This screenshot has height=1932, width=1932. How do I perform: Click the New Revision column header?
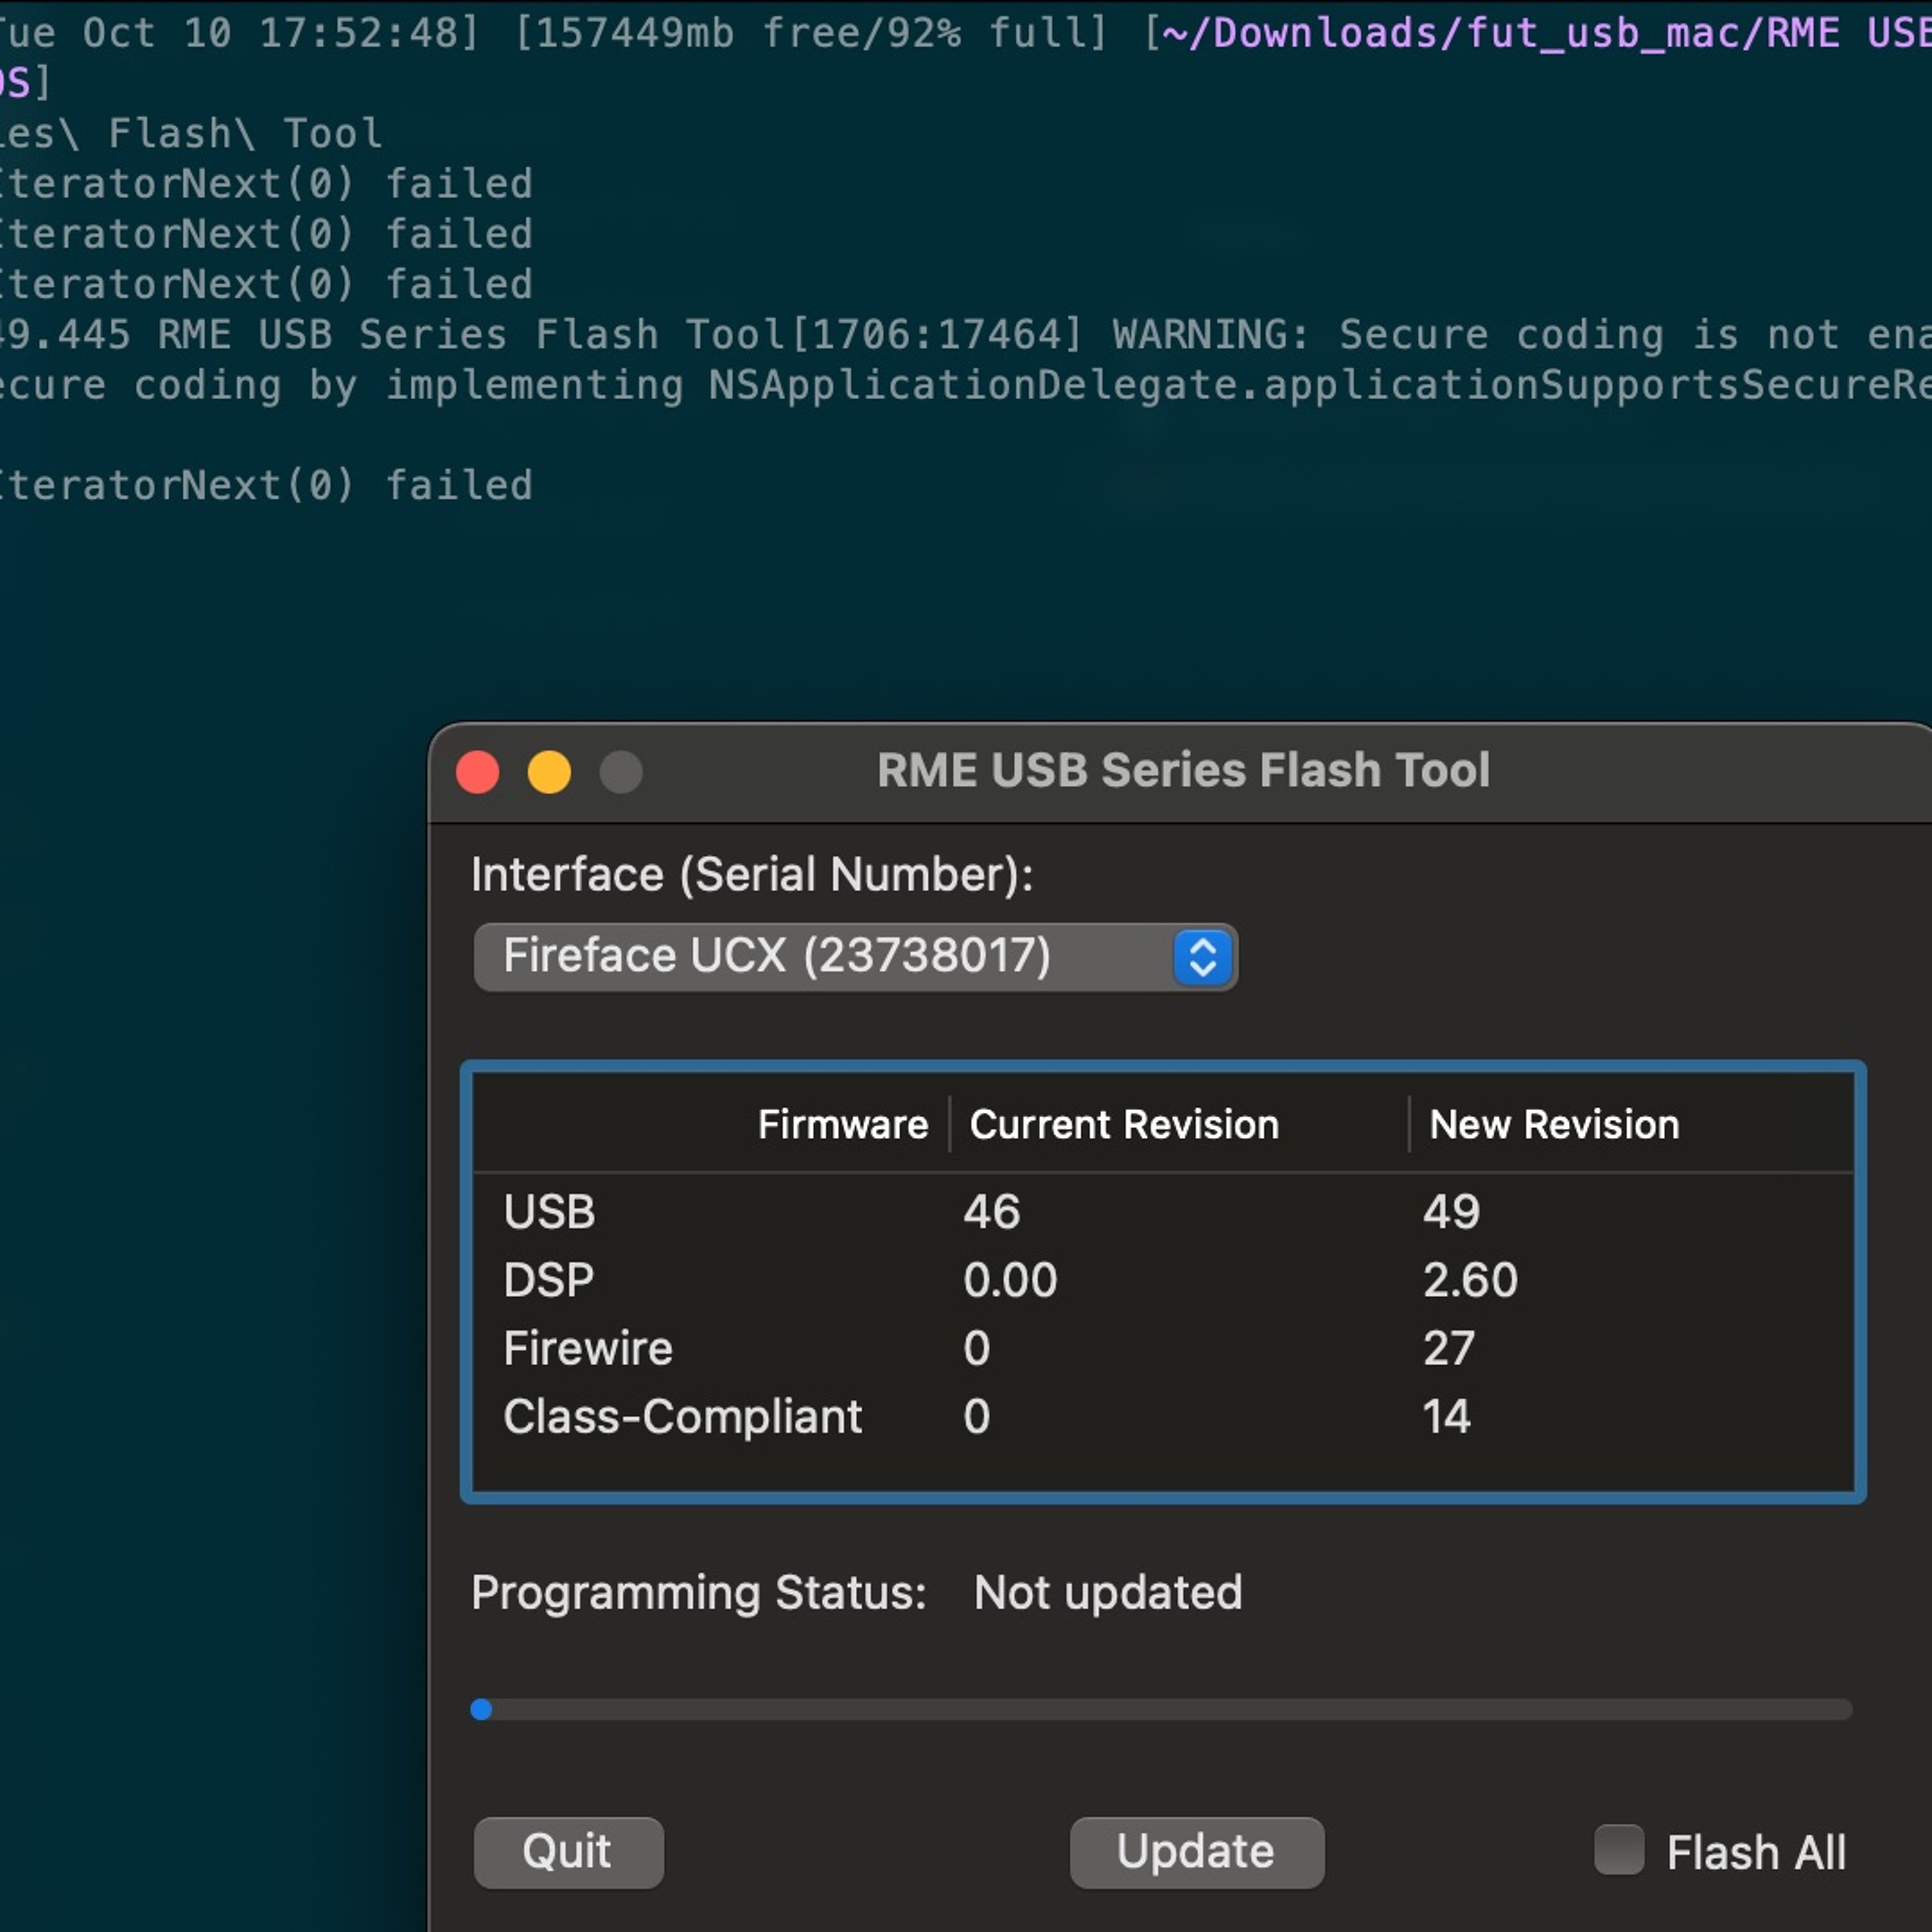click(1554, 1124)
